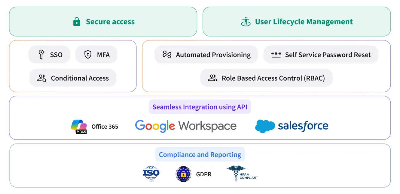
Task: Click the padlock icon in Secure access header
Action: [77, 21]
